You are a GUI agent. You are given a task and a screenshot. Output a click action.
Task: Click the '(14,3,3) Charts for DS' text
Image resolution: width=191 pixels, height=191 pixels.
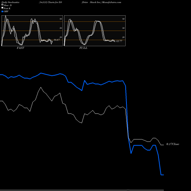pos(50,2)
